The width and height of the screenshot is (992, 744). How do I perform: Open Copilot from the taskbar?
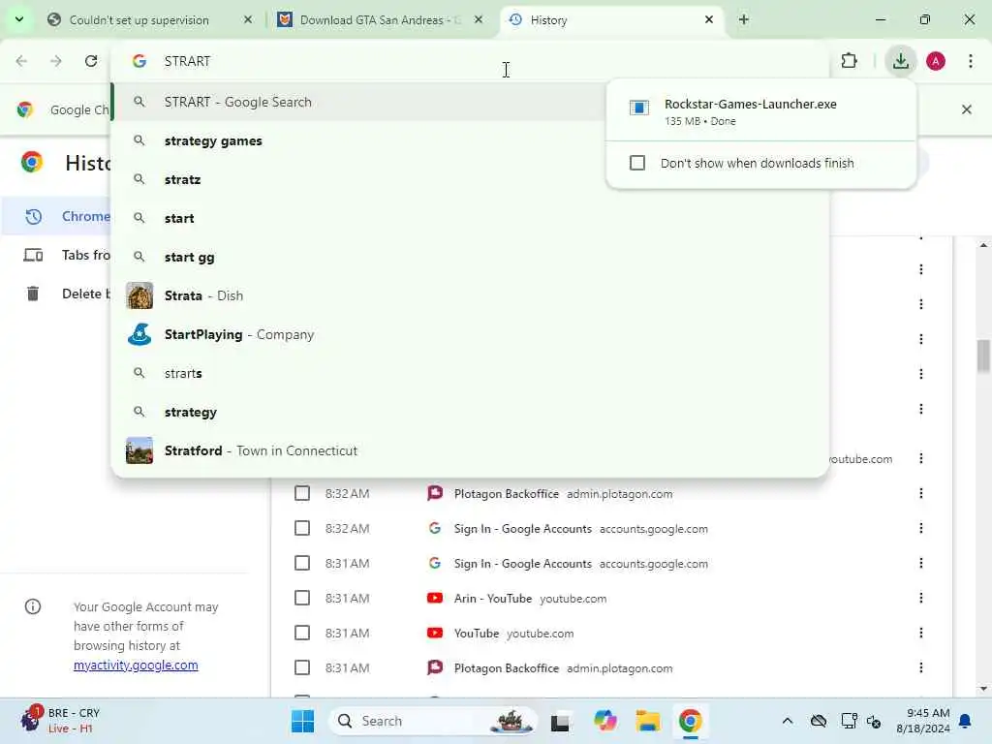tap(604, 721)
